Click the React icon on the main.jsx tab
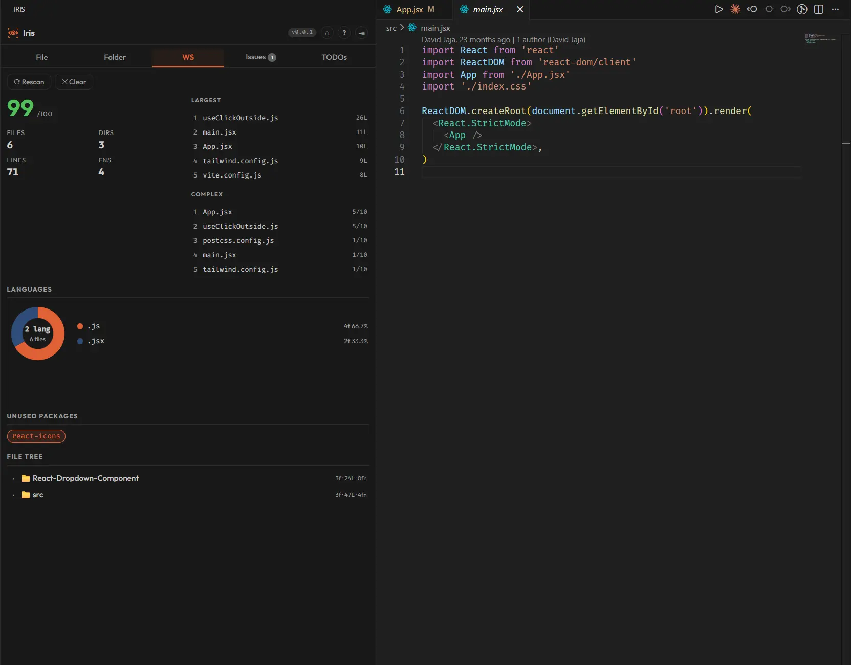This screenshot has height=665, width=851. click(463, 9)
